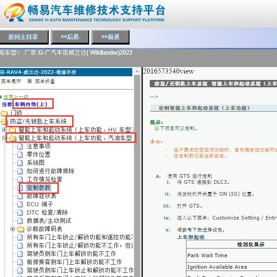Go back with <<后退 button
277x277 pixels.
[70, 37]
